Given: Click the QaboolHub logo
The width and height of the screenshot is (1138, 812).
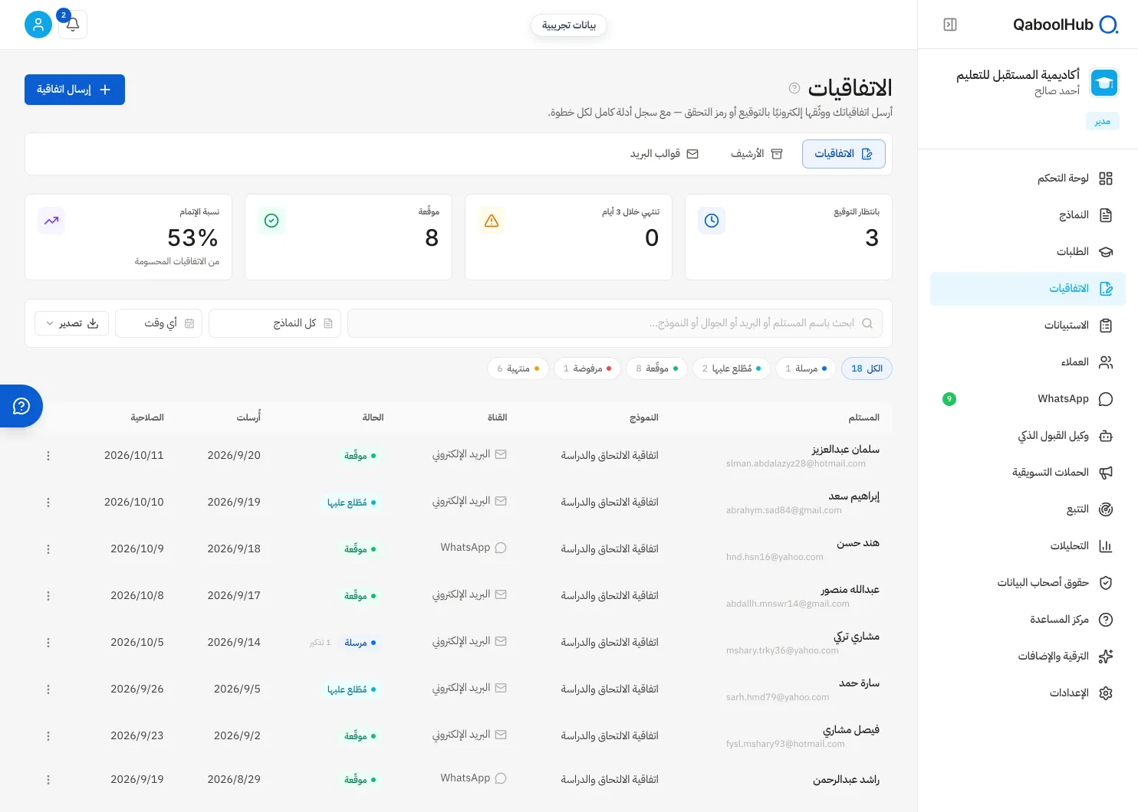Looking at the screenshot, I should click(x=1065, y=25).
